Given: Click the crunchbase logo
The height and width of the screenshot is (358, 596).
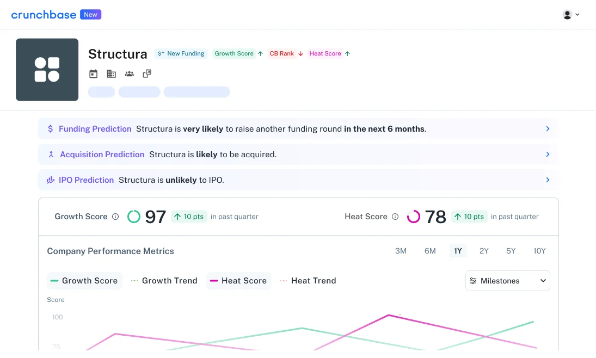Looking at the screenshot, I should pos(44,15).
